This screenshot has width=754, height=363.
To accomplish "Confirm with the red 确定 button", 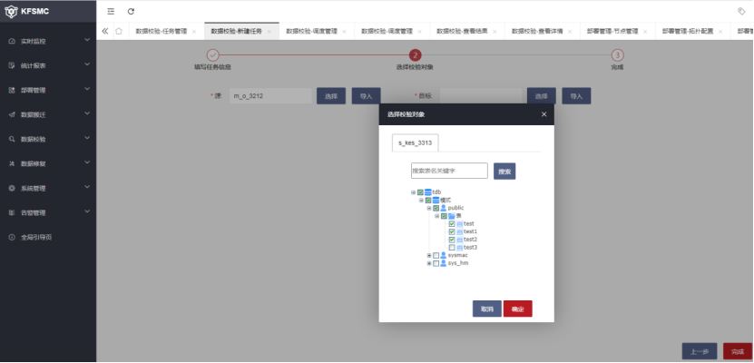I will click(x=518, y=309).
